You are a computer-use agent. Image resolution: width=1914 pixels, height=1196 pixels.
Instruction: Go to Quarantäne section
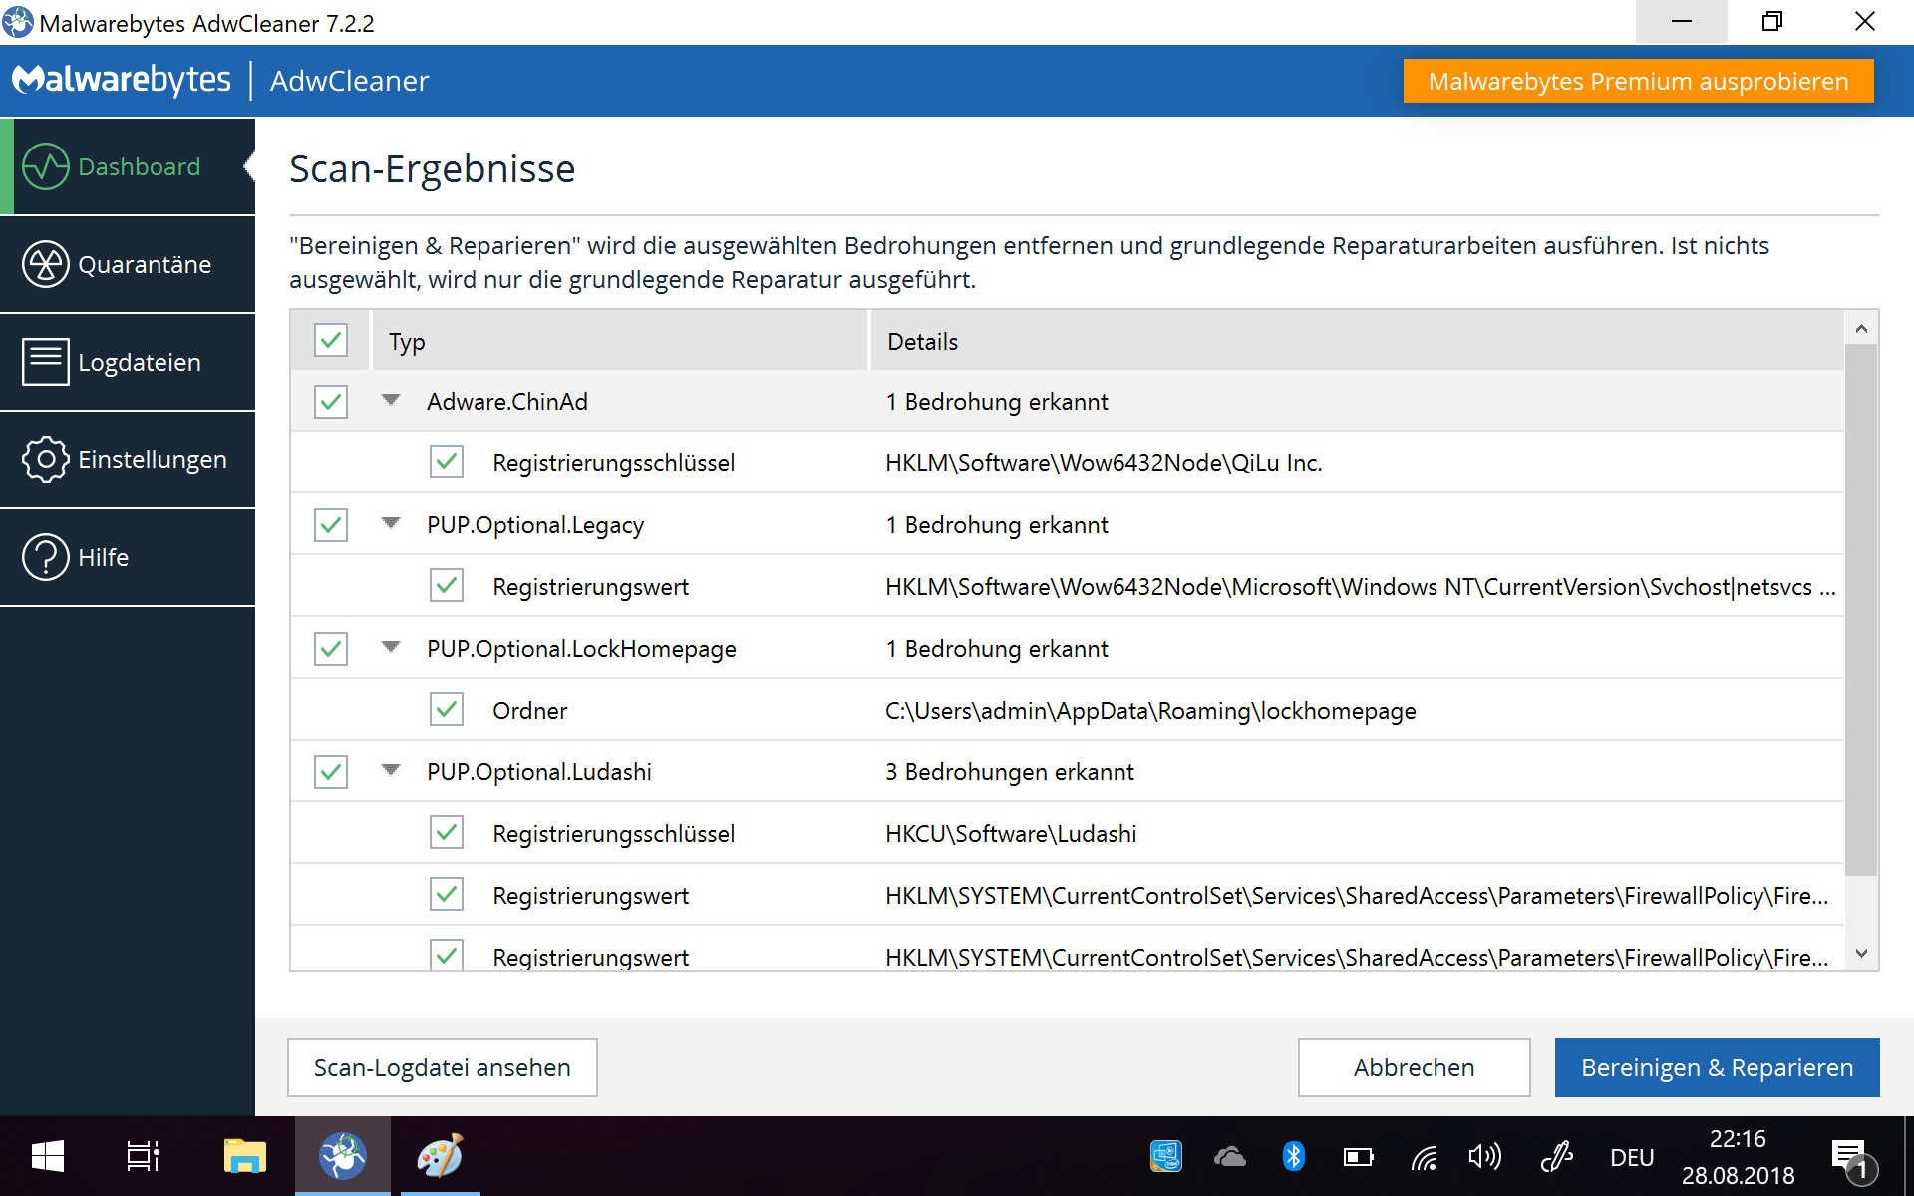pos(128,264)
